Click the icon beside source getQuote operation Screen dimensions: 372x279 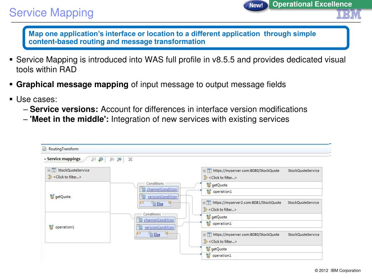[x=52, y=197]
